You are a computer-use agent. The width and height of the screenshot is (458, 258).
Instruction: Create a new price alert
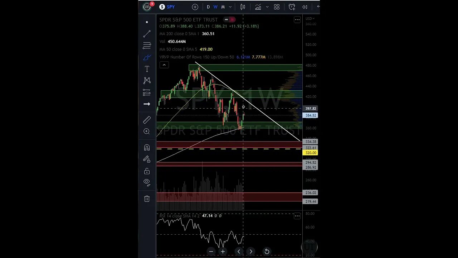tap(292, 7)
